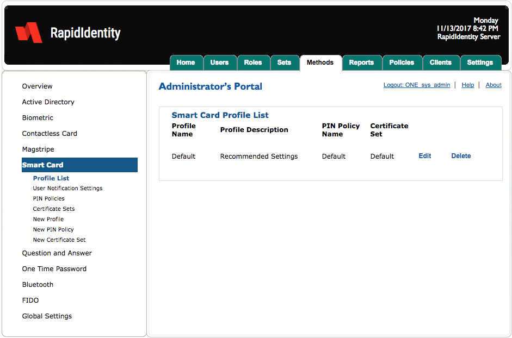The image size is (512, 338).
Task: Select the Sets tab
Action: click(285, 62)
